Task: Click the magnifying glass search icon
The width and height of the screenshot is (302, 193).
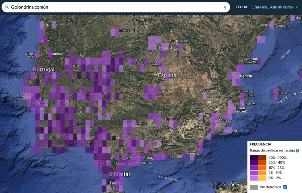Action: click(7, 7)
